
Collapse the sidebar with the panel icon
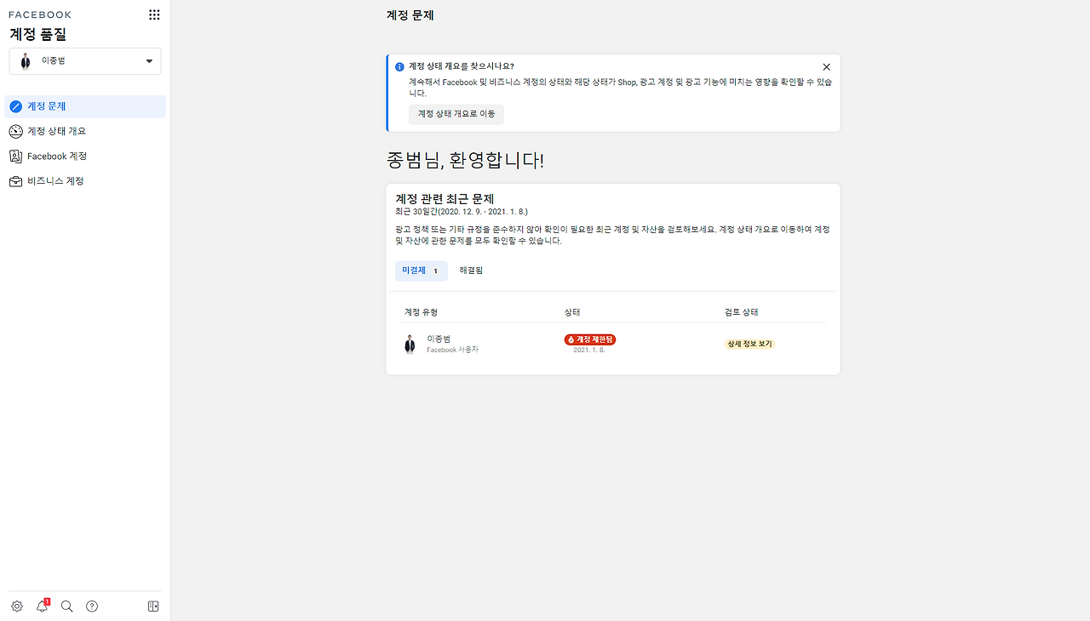(153, 607)
